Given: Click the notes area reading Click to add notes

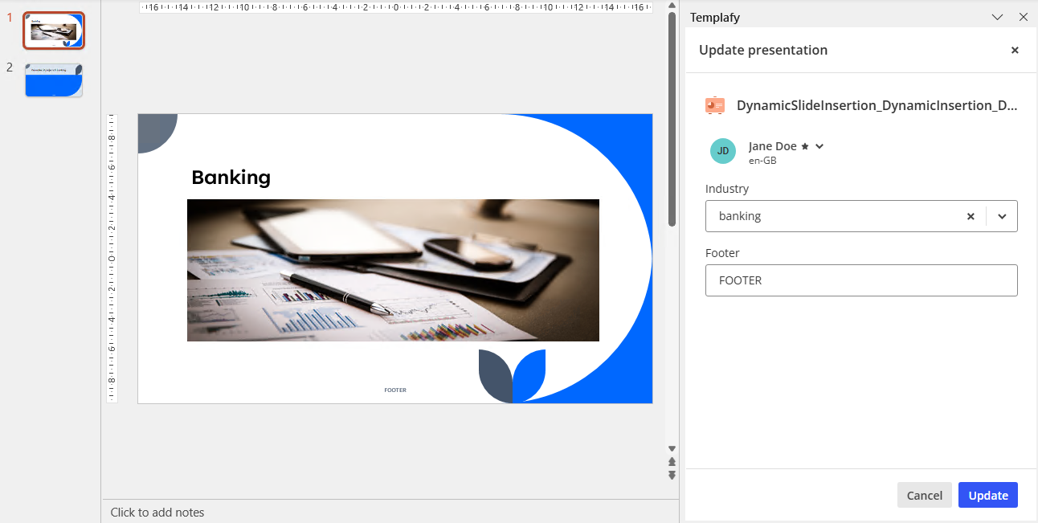Looking at the screenshot, I should [x=157, y=512].
